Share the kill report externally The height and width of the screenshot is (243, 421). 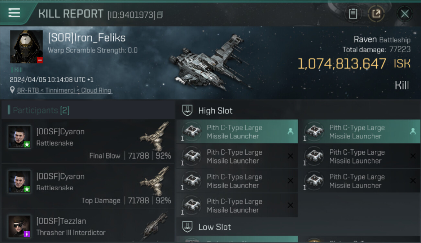click(376, 14)
